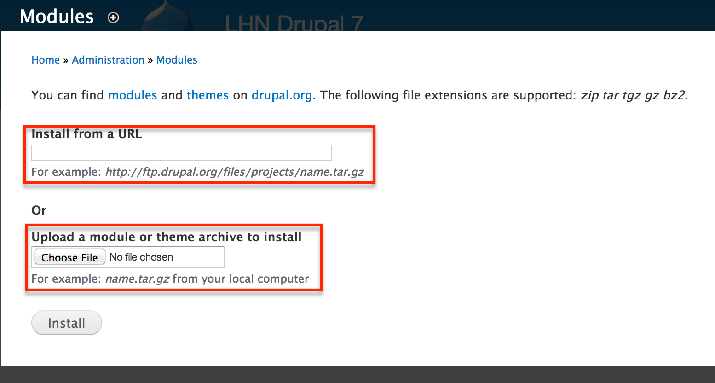Click the LHN Drupal 7 site name

[x=294, y=23]
